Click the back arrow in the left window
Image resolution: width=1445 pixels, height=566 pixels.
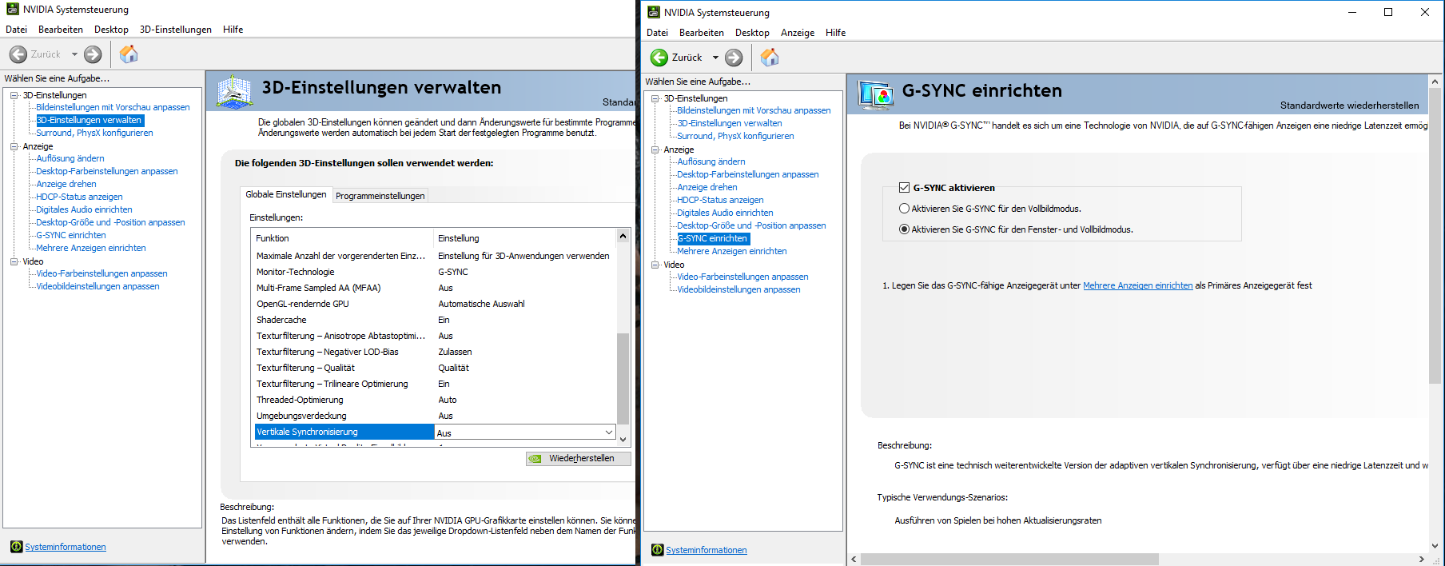(x=18, y=54)
